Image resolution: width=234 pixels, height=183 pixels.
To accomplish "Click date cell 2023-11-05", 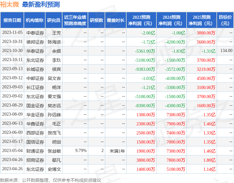I will pos(12,33).
